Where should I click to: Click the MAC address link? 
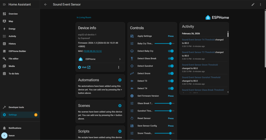93,51
